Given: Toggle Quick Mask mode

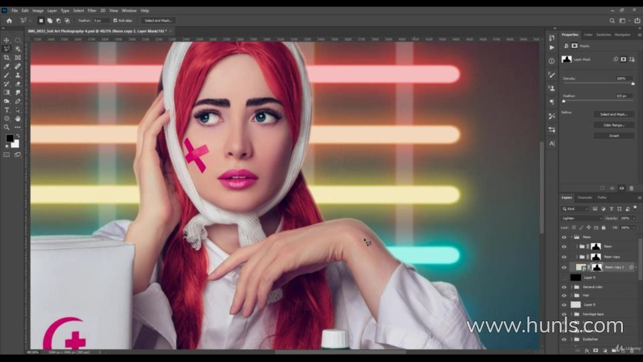Looking at the screenshot, I should tap(7, 155).
